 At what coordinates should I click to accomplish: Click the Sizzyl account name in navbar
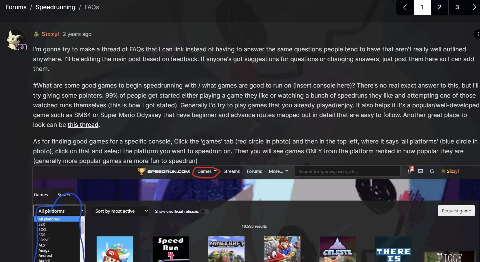pos(452,171)
